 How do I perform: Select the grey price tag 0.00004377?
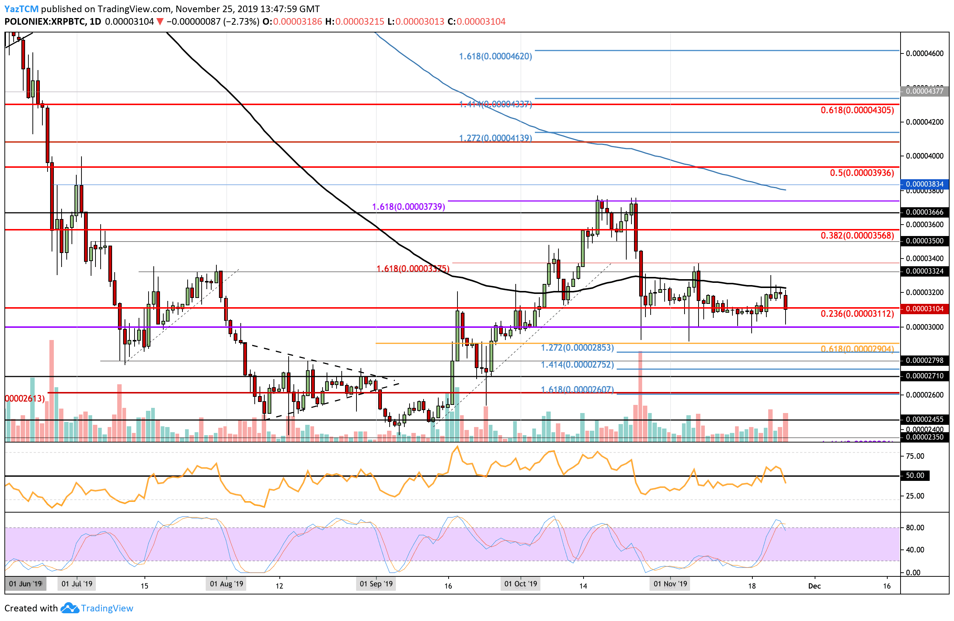tap(925, 91)
